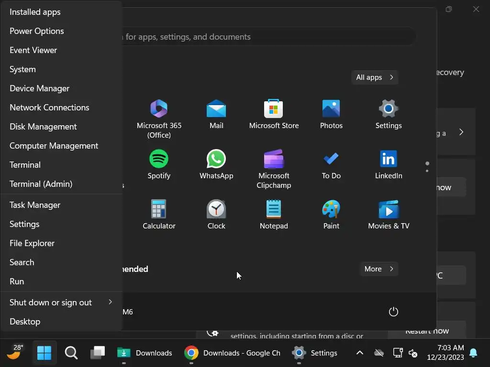490x367 pixels.
Task: Open Task Manager
Action: [61, 205]
